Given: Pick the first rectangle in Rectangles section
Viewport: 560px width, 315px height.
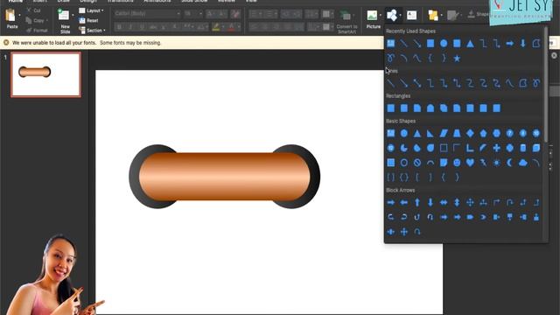Looking at the screenshot, I should [x=391, y=108].
